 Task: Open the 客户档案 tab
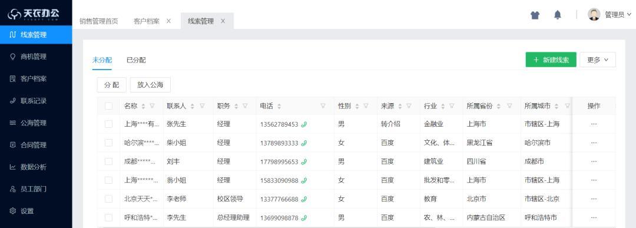pos(147,21)
